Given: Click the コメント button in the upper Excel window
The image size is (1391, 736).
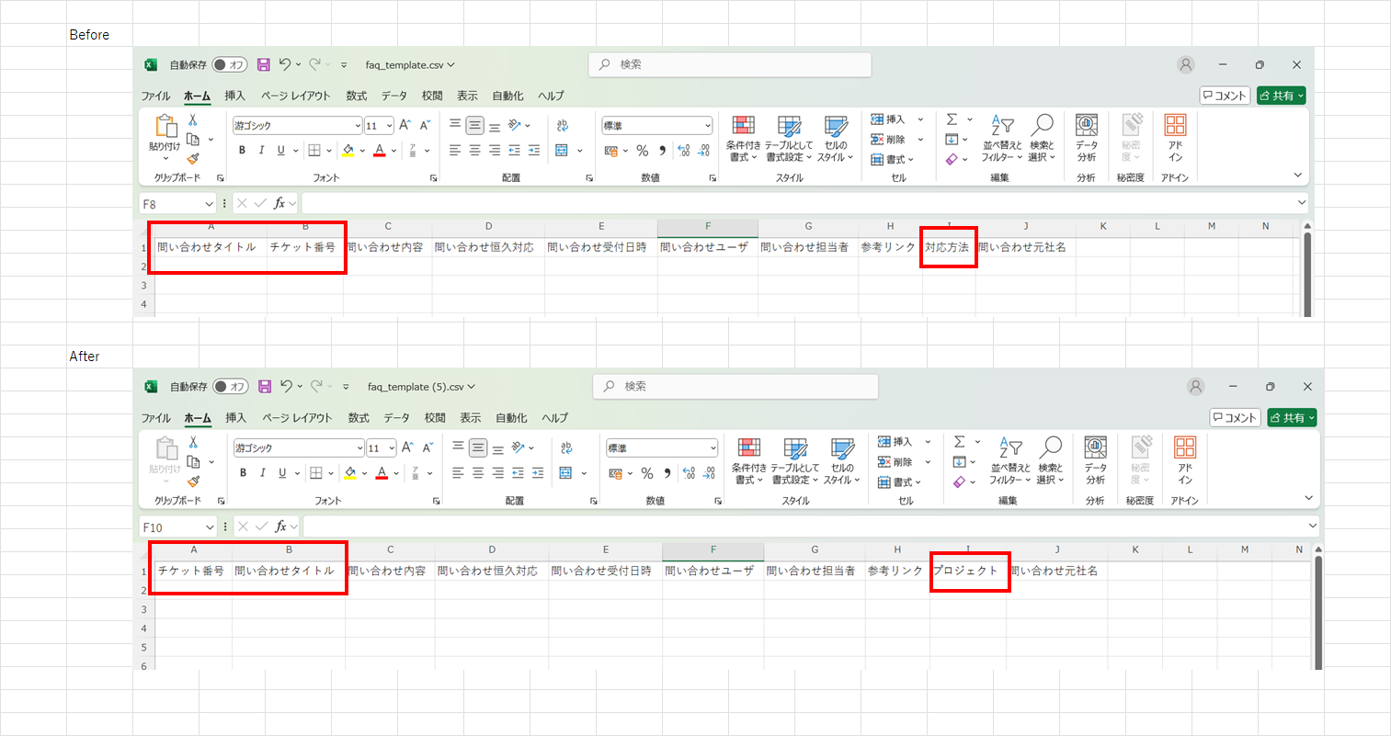Looking at the screenshot, I should coord(1224,96).
